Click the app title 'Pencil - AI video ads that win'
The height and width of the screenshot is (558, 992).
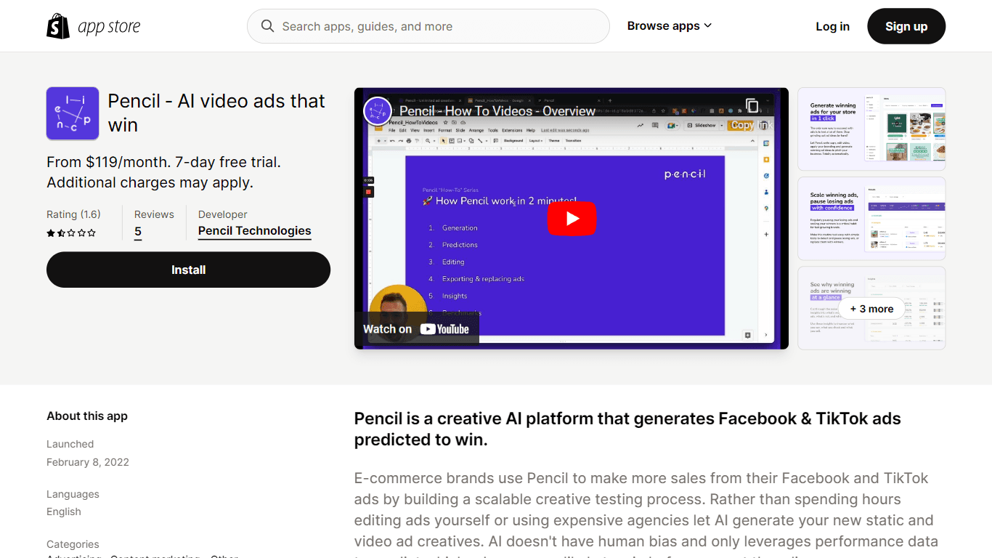point(216,113)
